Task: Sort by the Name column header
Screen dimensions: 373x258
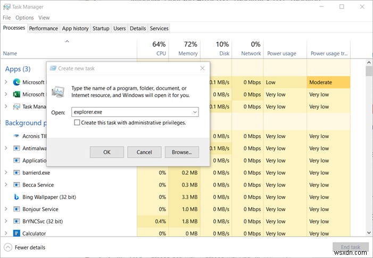Action: coord(69,49)
